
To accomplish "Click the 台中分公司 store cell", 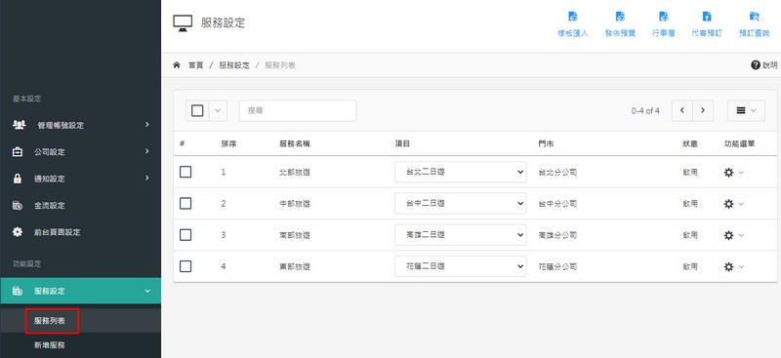I will (557, 204).
